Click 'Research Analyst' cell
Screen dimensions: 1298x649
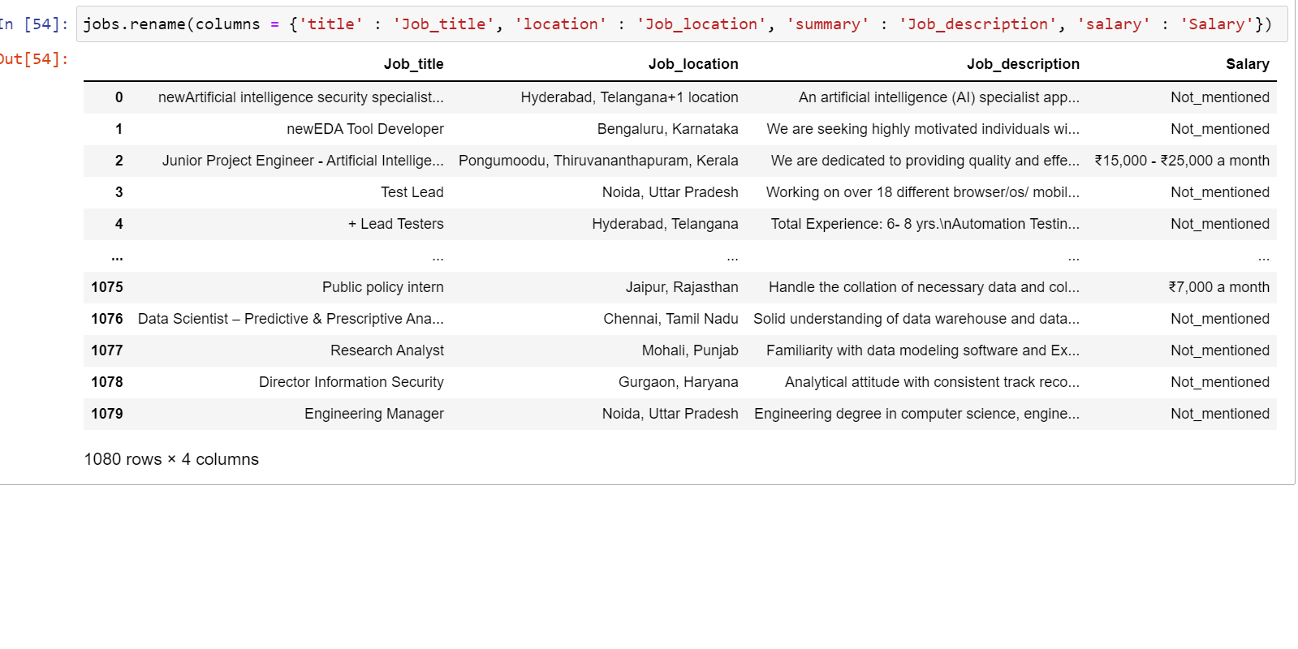[x=387, y=350]
